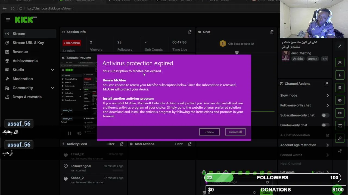Viewport: 348px width, 195px height.
Task: Click Follower goal progress bar in Activity Feed
Action: [118, 171]
